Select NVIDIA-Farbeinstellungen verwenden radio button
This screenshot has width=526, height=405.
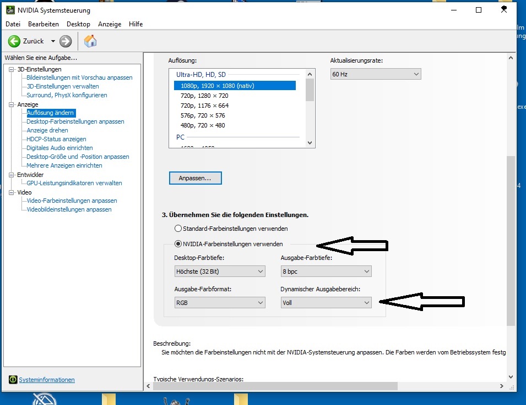click(x=178, y=243)
